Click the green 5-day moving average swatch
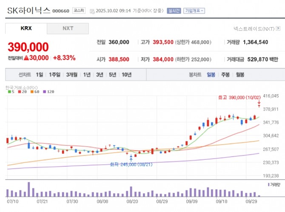Viewport: 285px width, 212px height. point(9,92)
